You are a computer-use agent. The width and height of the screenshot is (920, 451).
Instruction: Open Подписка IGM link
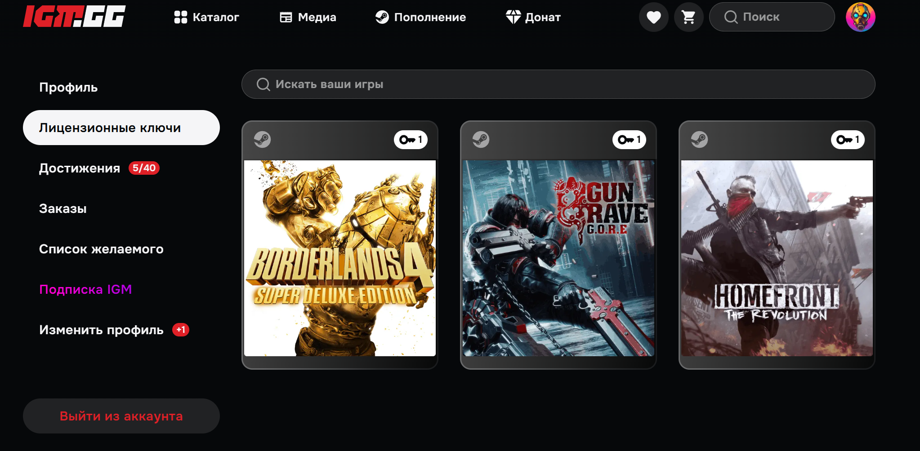[x=85, y=289]
